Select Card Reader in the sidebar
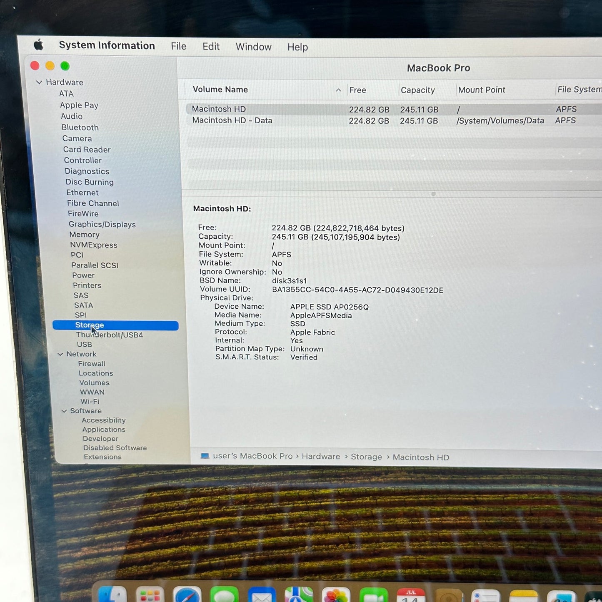This screenshot has height=602, width=602. [87, 150]
